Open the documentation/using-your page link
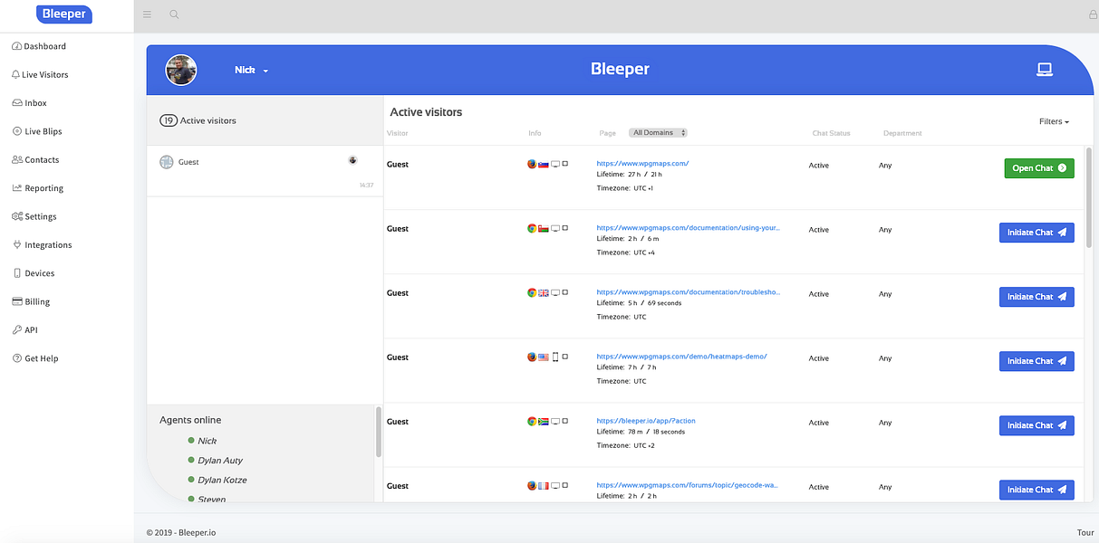This screenshot has height=543, width=1099. (688, 228)
